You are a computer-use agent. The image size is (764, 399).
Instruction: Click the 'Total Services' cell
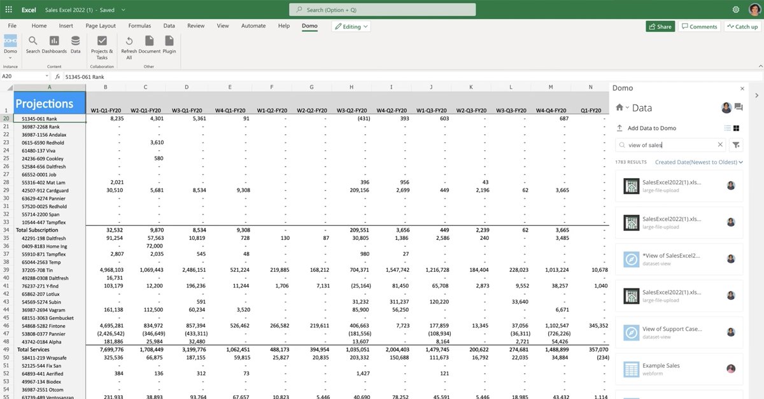point(50,349)
